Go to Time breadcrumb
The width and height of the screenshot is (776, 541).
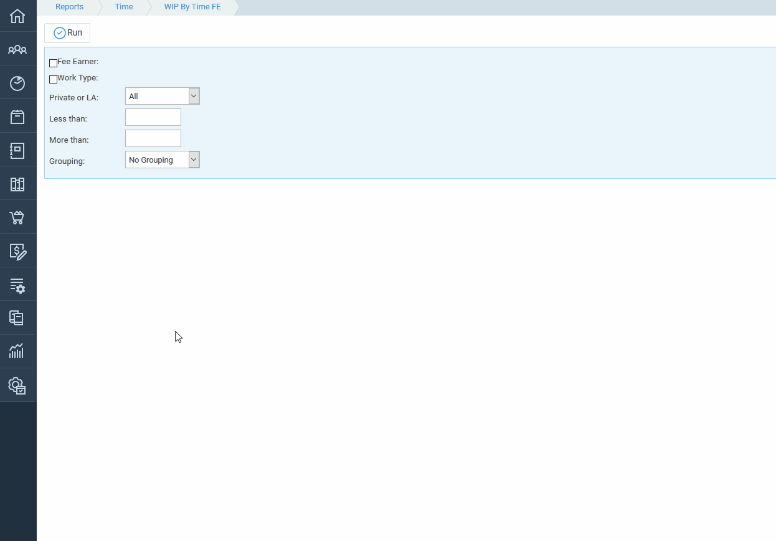(x=124, y=7)
